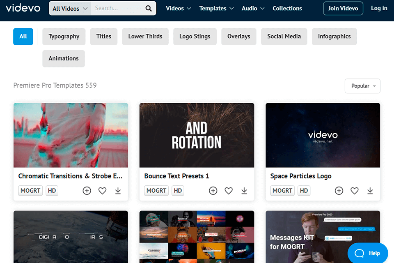Filter by Infographics category
This screenshot has width=394, height=263.
pyautogui.click(x=334, y=37)
